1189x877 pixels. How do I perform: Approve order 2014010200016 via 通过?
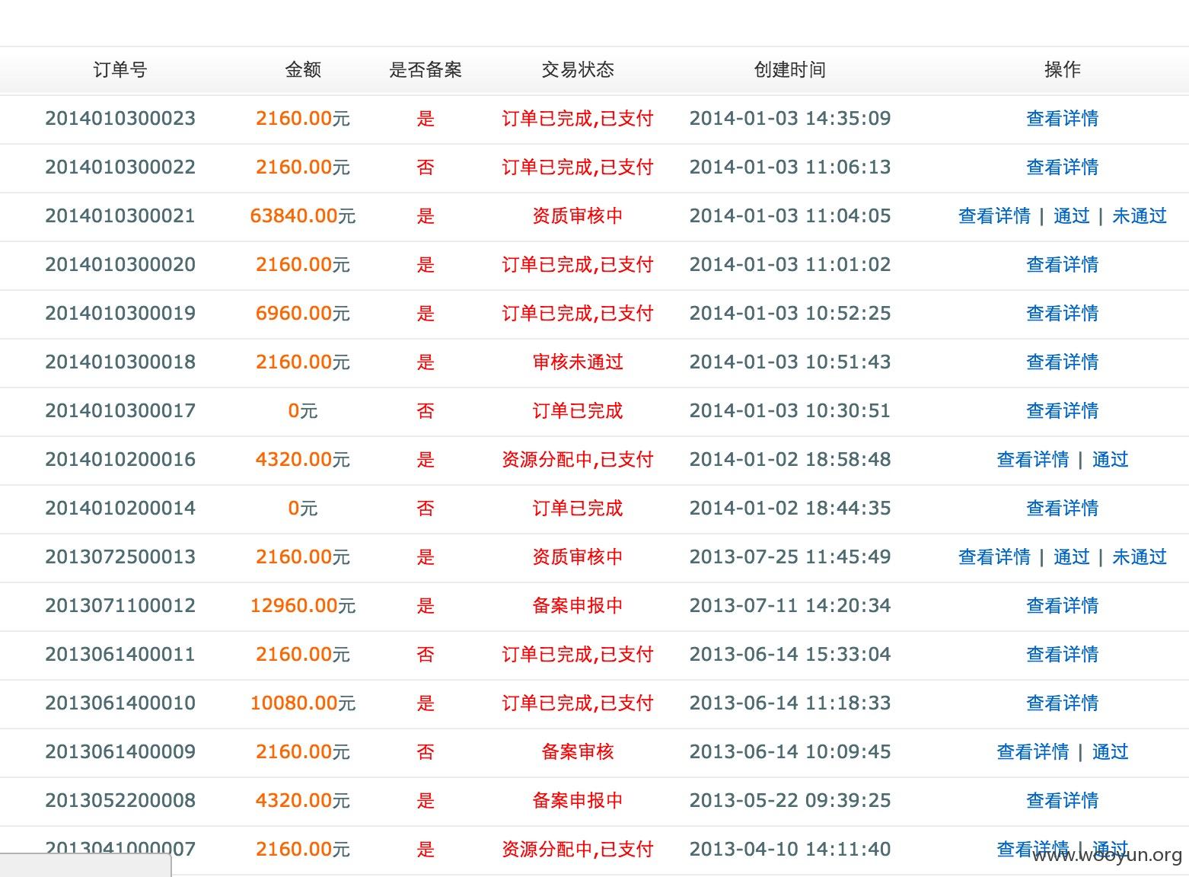pyautogui.click(x=1110, y=460)
